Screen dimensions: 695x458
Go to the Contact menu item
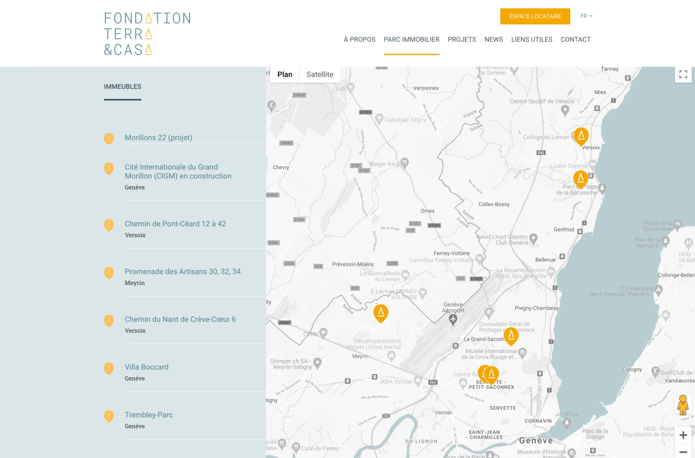(x=575, y=39)
